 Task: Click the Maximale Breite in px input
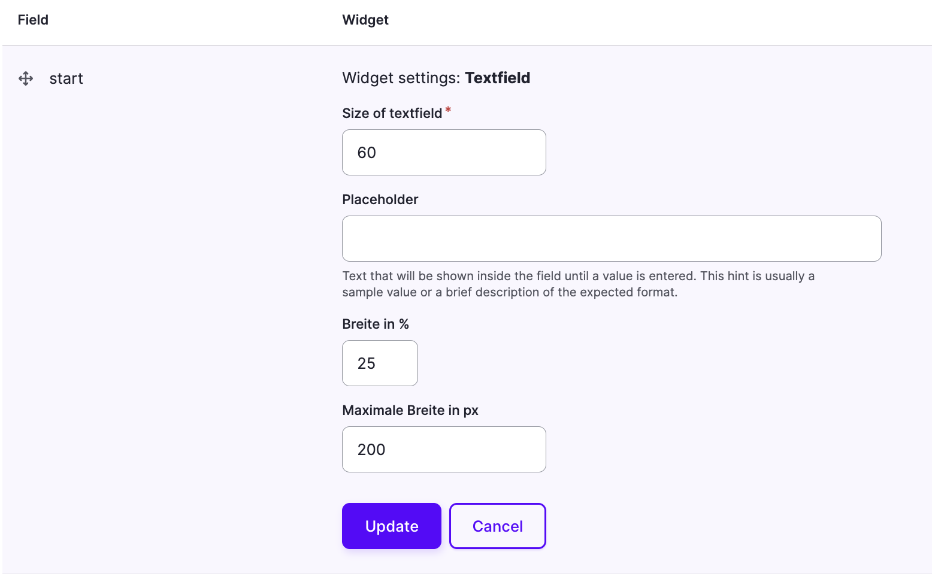click(443, 449)
